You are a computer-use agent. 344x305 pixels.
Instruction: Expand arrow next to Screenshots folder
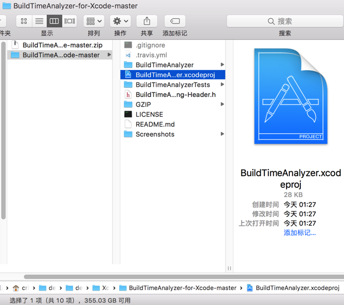pos(222,134)
